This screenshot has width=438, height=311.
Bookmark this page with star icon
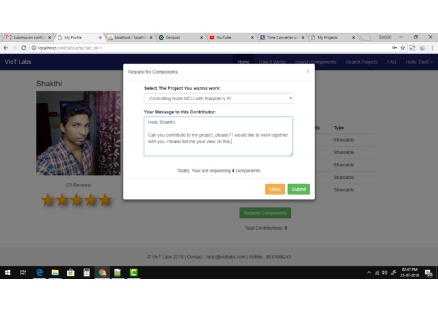pyautogui.click(x=403, y=48)
